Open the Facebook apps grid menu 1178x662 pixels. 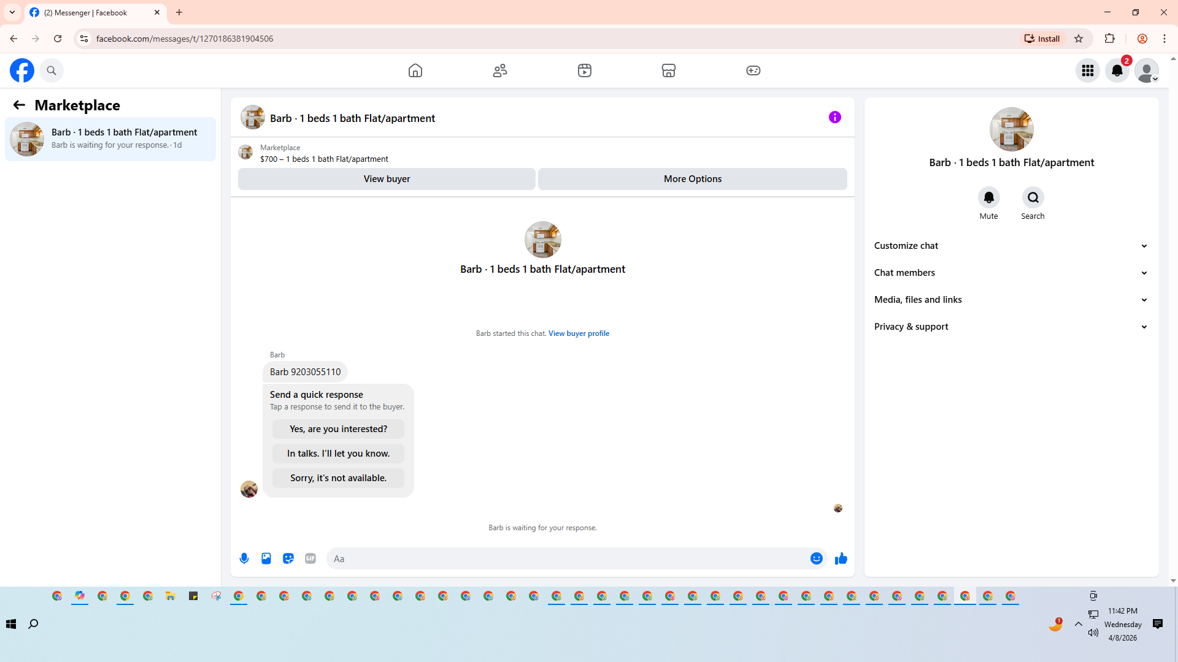1087,70
